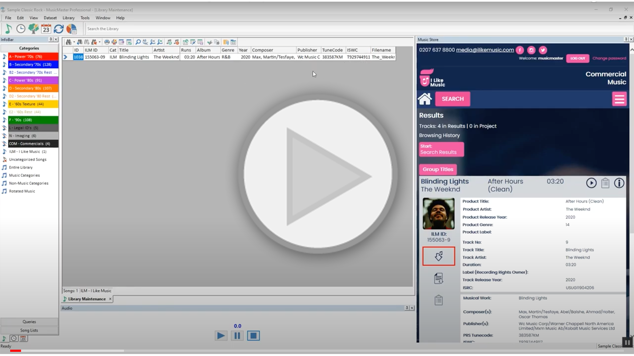634x356 pixels.
Task: Open the binoculars search dropdown arrow
Action: tap(74, 42)
